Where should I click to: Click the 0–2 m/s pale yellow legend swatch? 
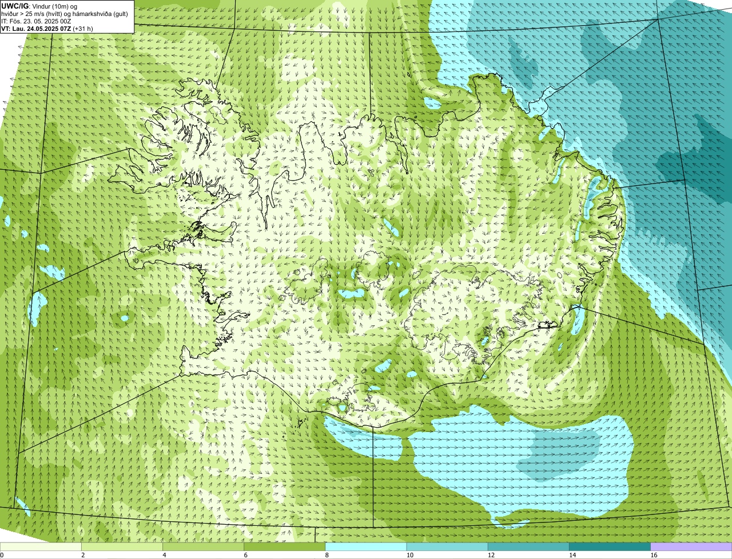coord(41,546)
